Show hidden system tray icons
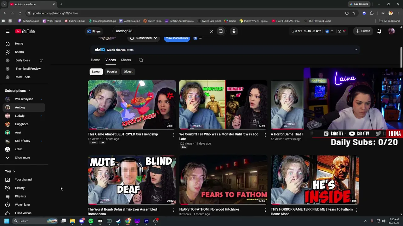This screenshot has height=226, width=403. coord(365,221)
